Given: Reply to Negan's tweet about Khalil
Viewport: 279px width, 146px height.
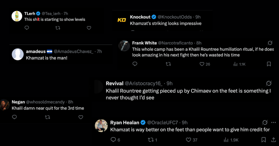Looking at the screenshot, I should click(x=14, y=117).
